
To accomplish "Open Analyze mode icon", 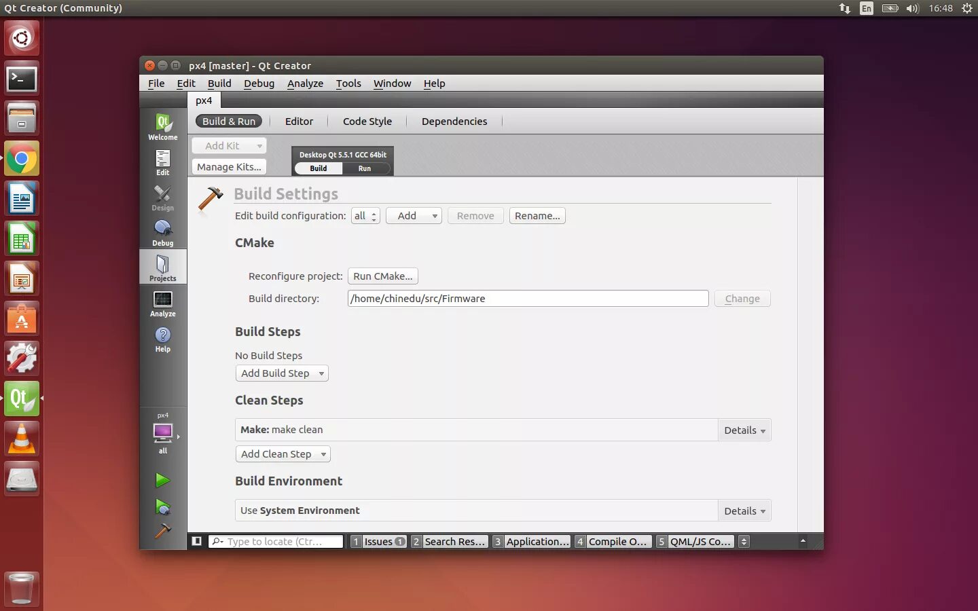I will coord(163,303).
